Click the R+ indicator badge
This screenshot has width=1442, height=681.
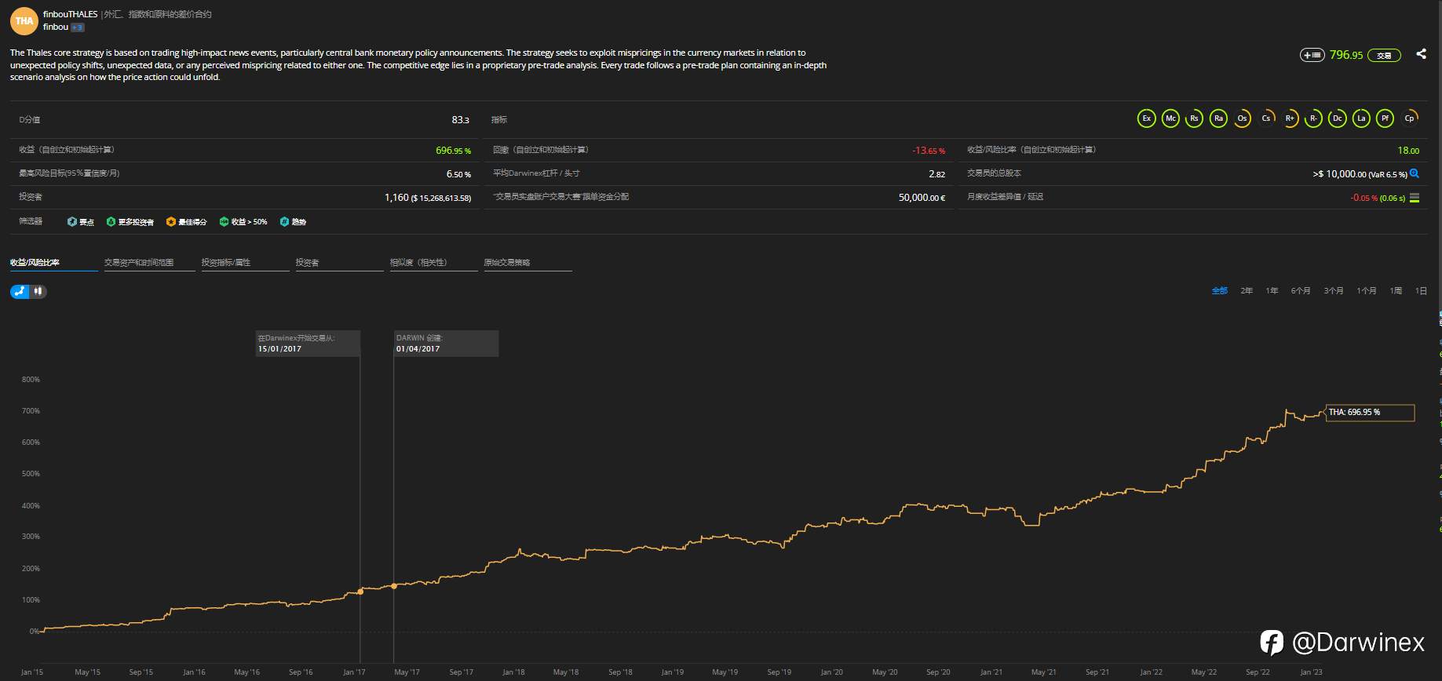pos(1290,118)
